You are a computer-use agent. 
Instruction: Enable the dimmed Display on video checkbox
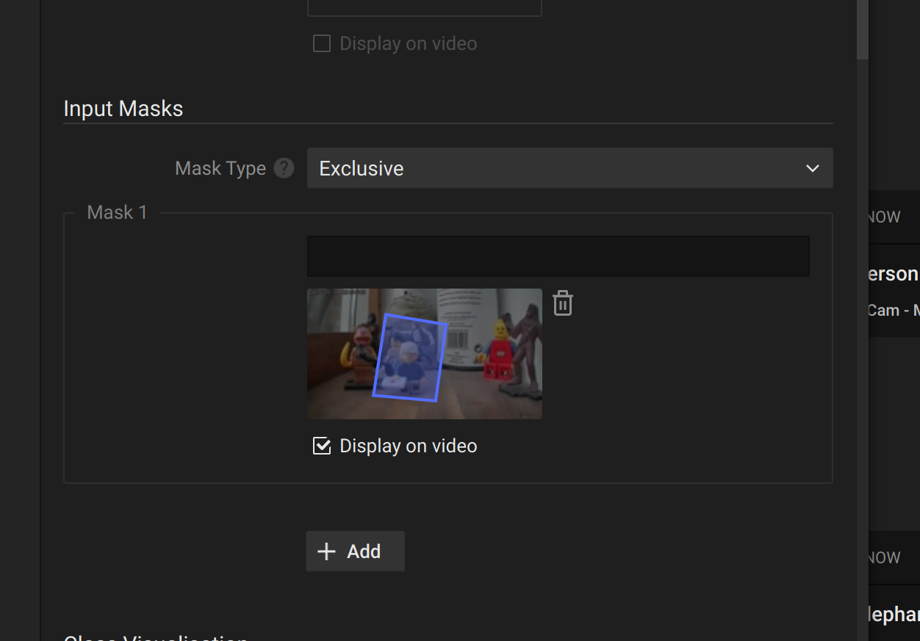[x=322, y=43]
